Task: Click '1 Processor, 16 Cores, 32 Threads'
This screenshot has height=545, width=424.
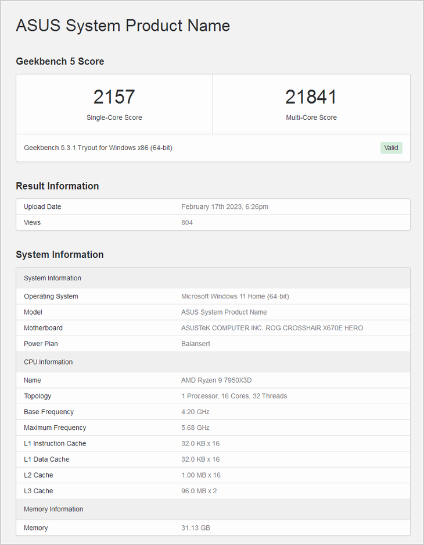Action: pos(234,396)
